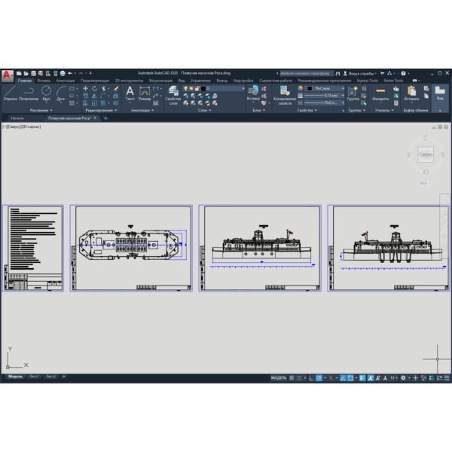Activate the Текст annotation tool
452x452 pixels.
pos(130,93)
